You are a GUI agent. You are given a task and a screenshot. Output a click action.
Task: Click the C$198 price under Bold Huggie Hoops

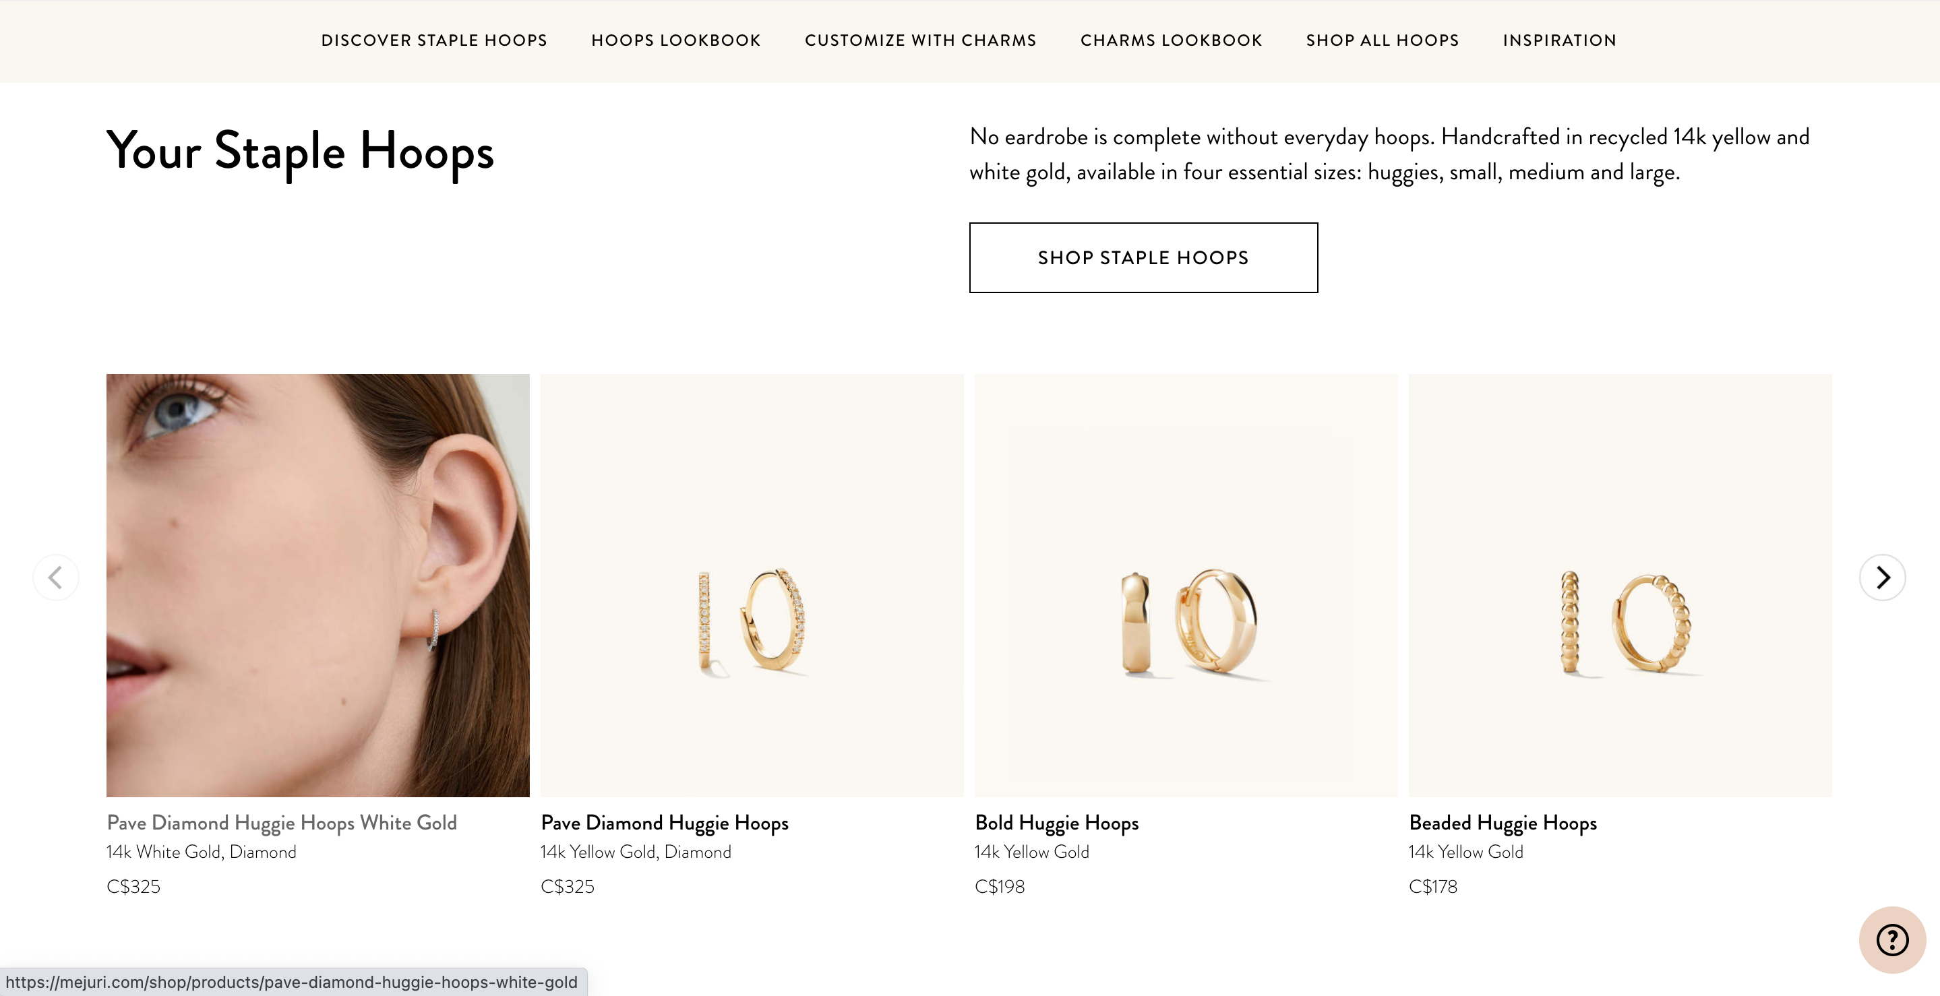(1000, 887)
